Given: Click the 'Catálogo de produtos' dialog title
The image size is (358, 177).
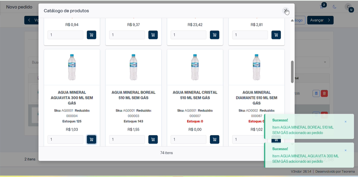Looking at the screenshot, I should (66, 11).
